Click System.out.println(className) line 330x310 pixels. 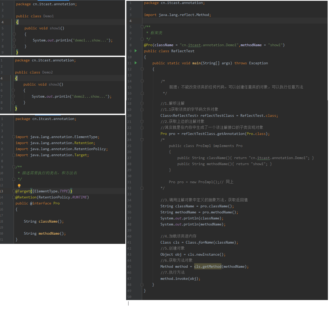(x=192, y=218)
